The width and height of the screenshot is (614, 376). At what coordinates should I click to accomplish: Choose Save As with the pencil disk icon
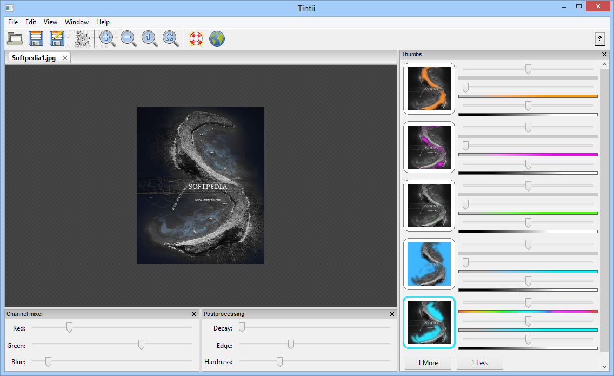tap(57, 39)
